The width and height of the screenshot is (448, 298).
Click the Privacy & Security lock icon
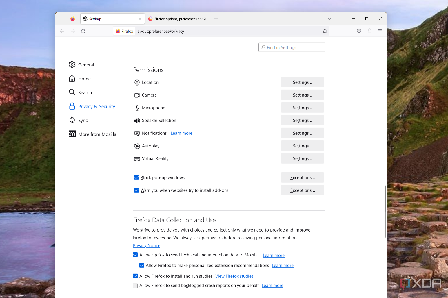(72, 106)
